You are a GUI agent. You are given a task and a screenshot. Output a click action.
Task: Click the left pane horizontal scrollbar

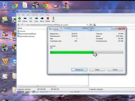pos(38,86)
